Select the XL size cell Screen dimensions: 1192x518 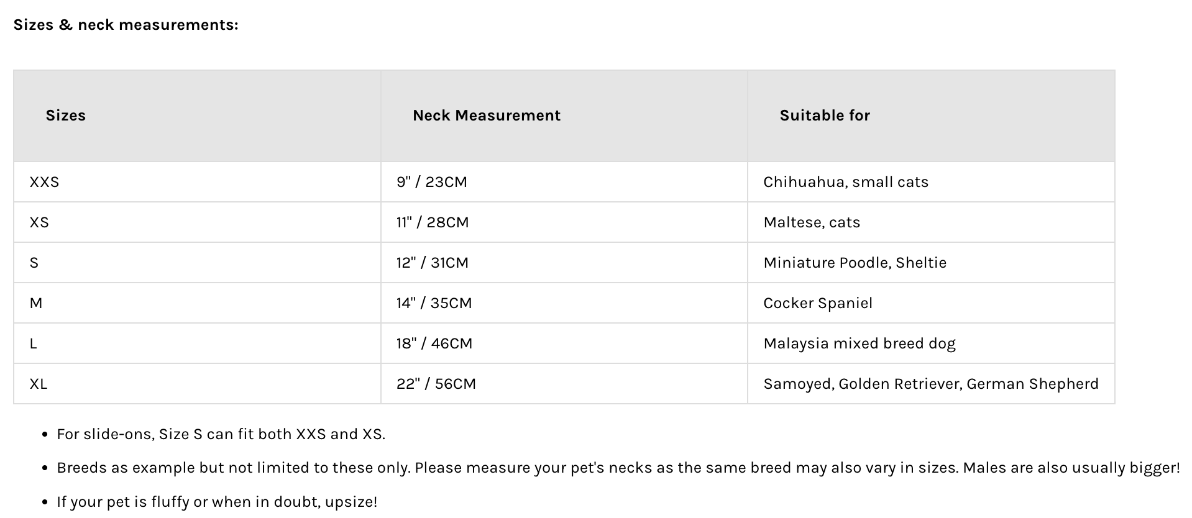[39, 384]
